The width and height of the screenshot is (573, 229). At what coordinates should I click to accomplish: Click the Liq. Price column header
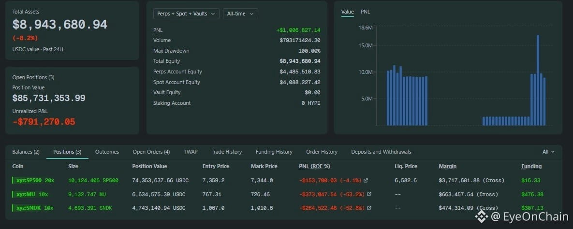coord(406,167)
